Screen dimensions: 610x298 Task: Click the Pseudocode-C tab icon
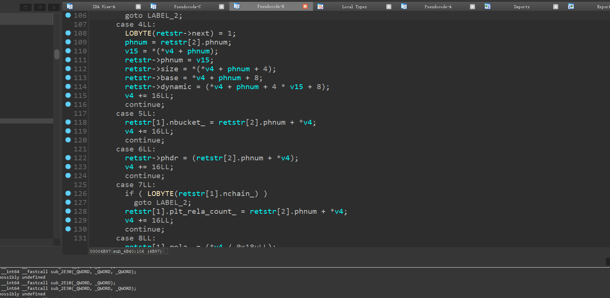point(153,6)
